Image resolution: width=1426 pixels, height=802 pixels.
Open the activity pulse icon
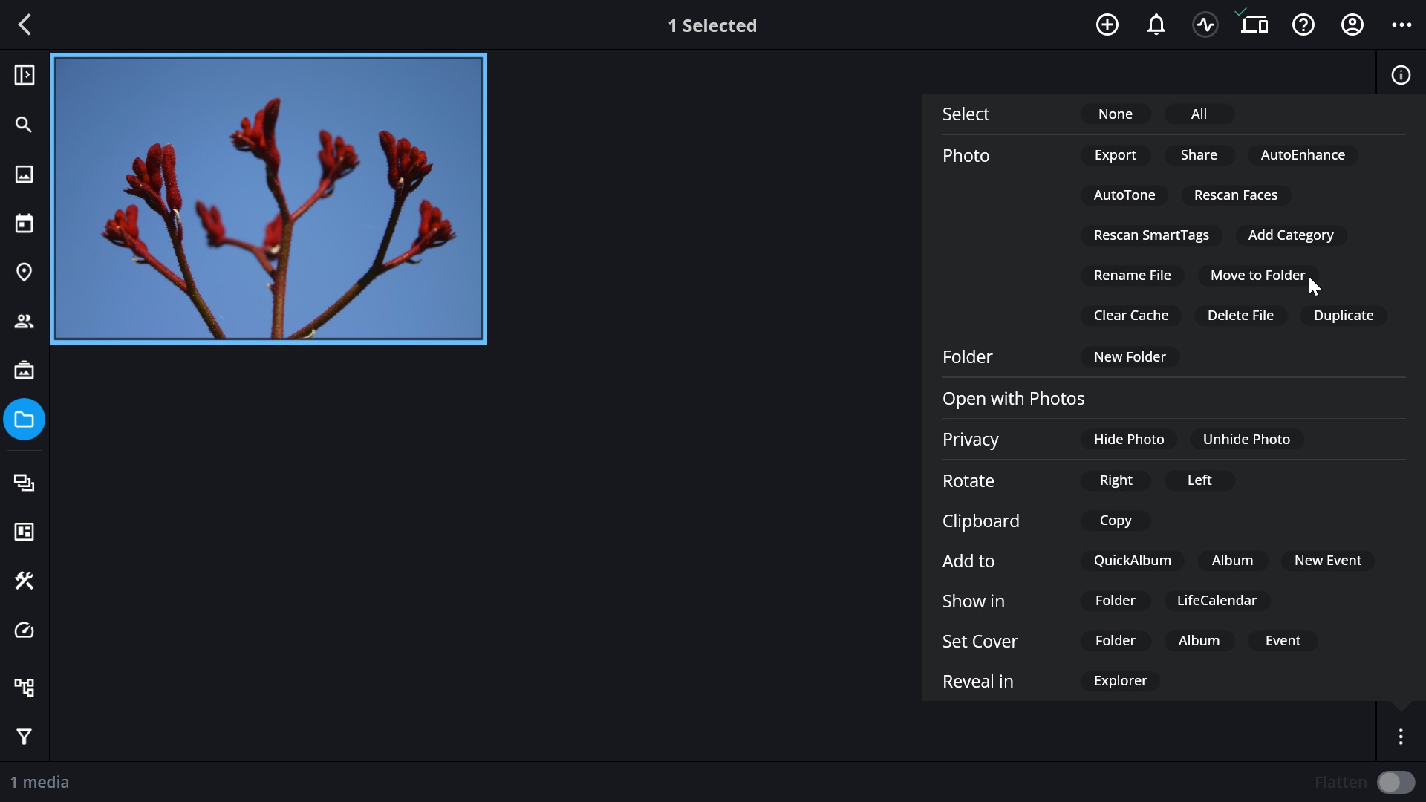tap(1205, 25)
